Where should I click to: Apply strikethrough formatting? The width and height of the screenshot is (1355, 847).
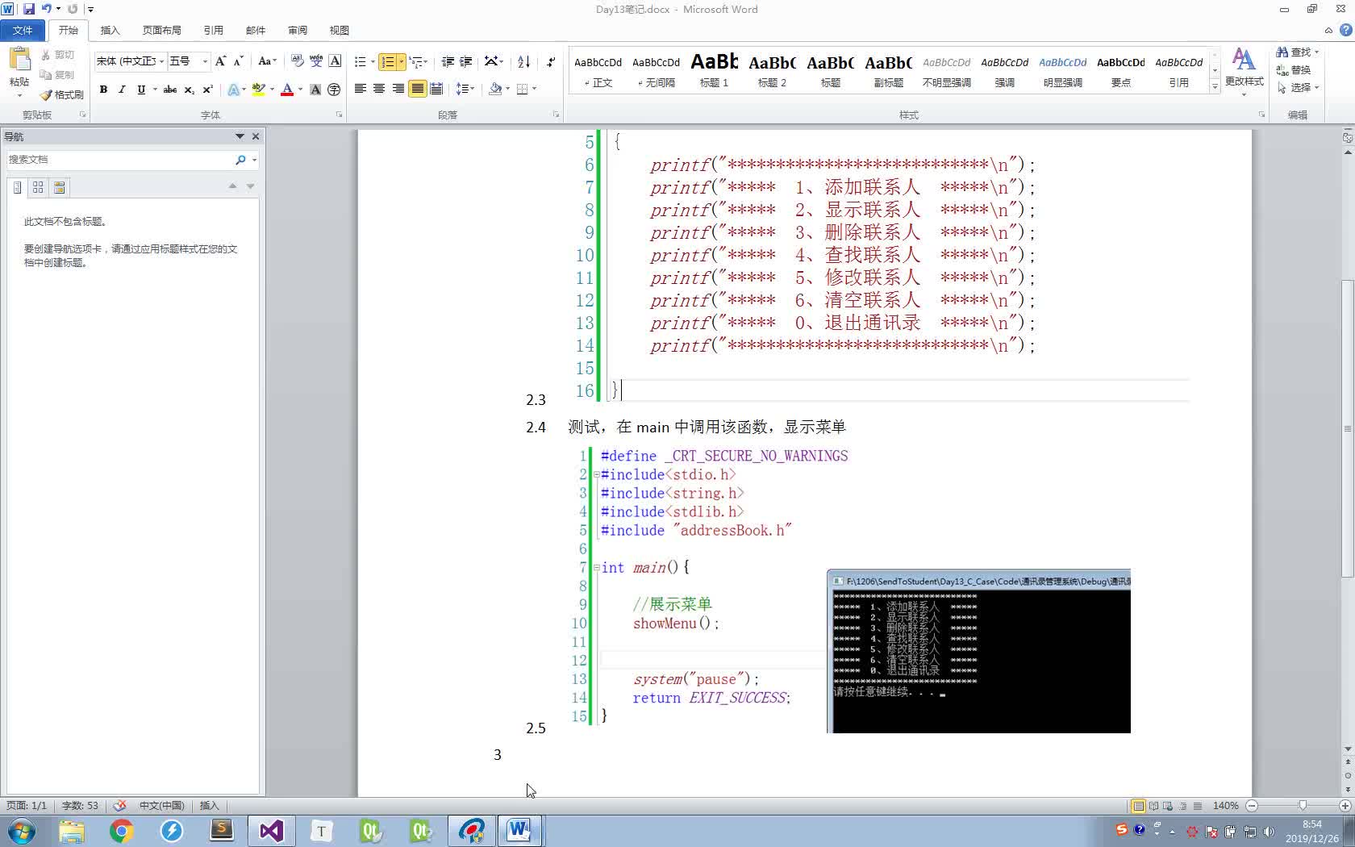tap(170, 89)
